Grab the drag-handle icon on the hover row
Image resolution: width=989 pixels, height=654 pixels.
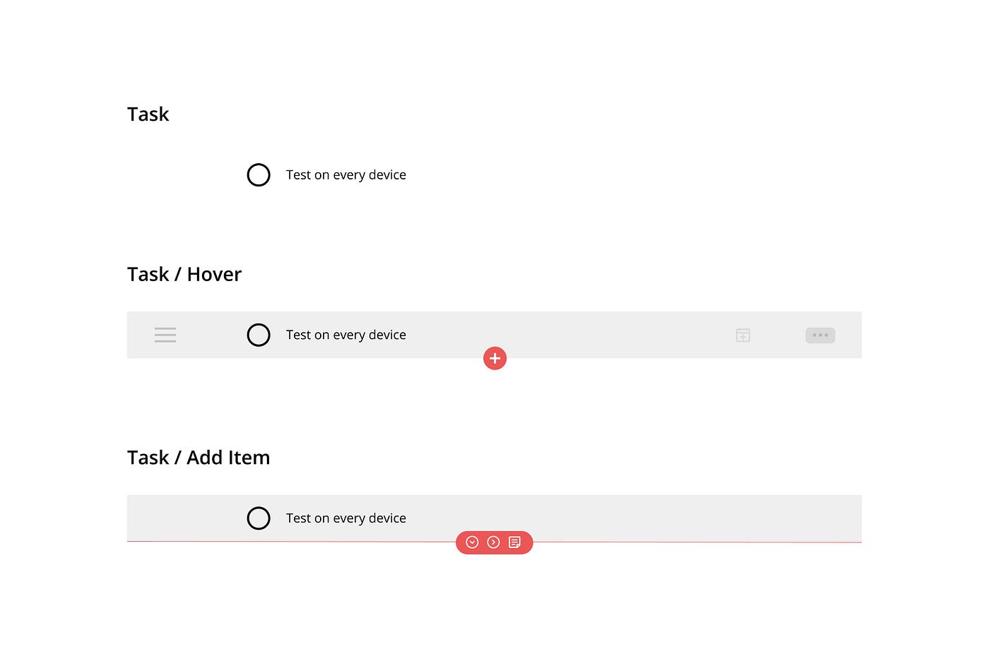(x=165, y=335)
